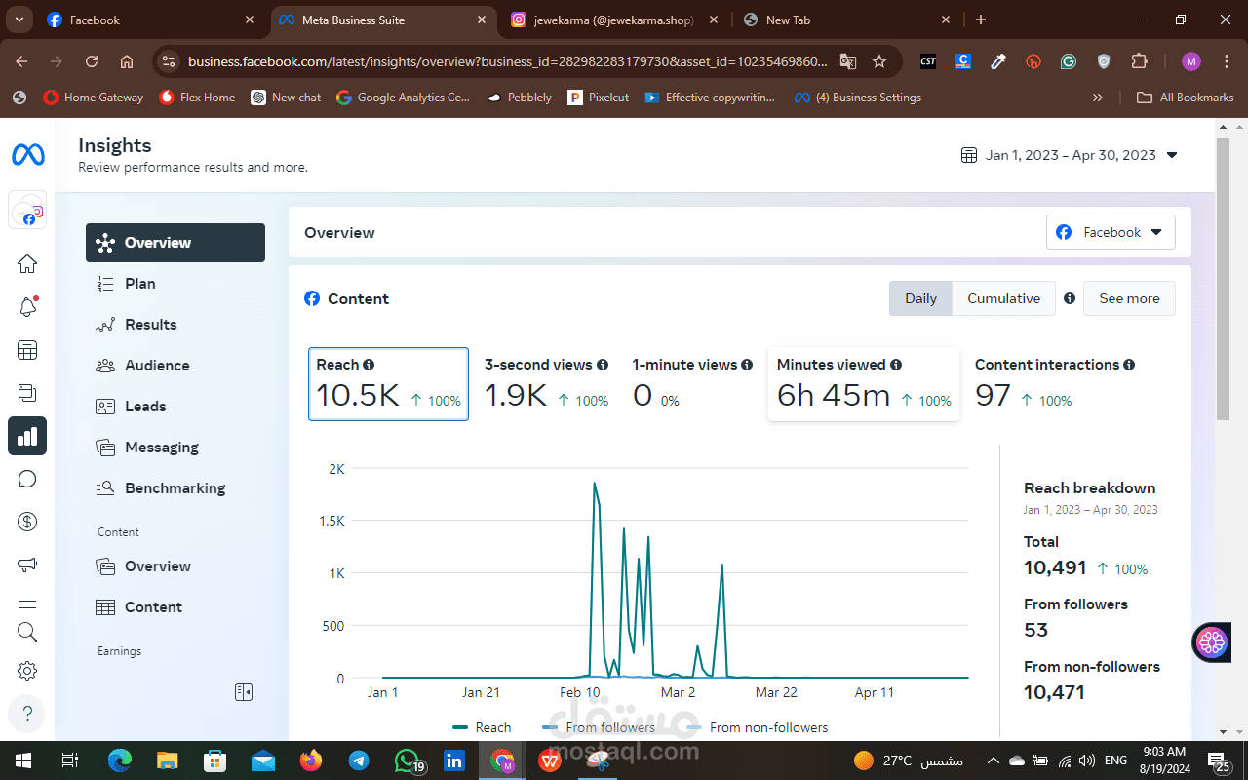This screenshot has height=780, width=1248.
Task: Click page vertical scrollbar thumb
Action: [1223, 280]
